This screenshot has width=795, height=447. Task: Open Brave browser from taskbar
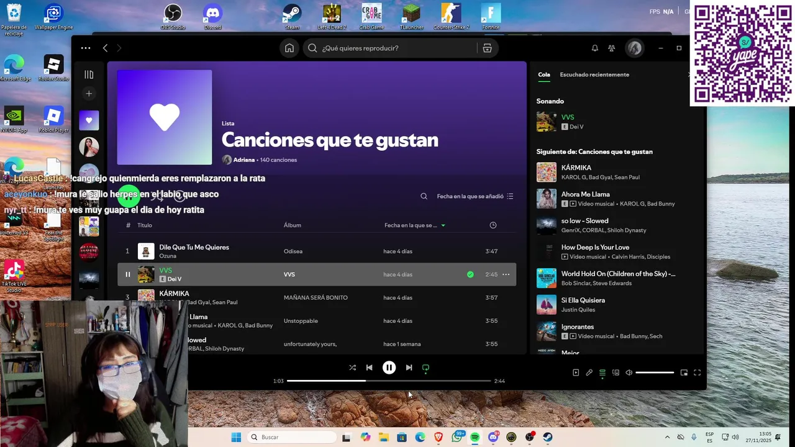pos(438,437)
